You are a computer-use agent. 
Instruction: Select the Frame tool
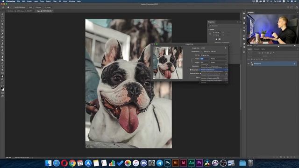(2, 30)
